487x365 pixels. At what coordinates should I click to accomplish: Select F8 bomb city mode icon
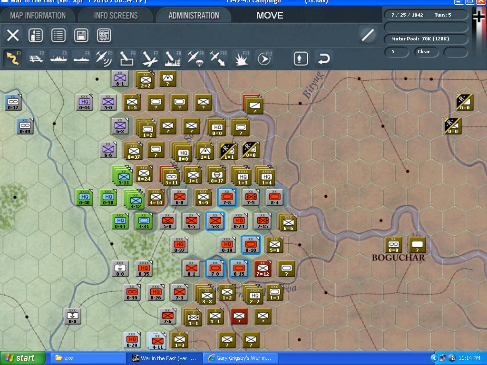(x=173, y=58)
